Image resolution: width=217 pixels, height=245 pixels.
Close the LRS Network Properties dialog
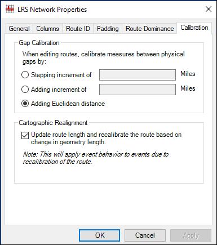(209, 9)
